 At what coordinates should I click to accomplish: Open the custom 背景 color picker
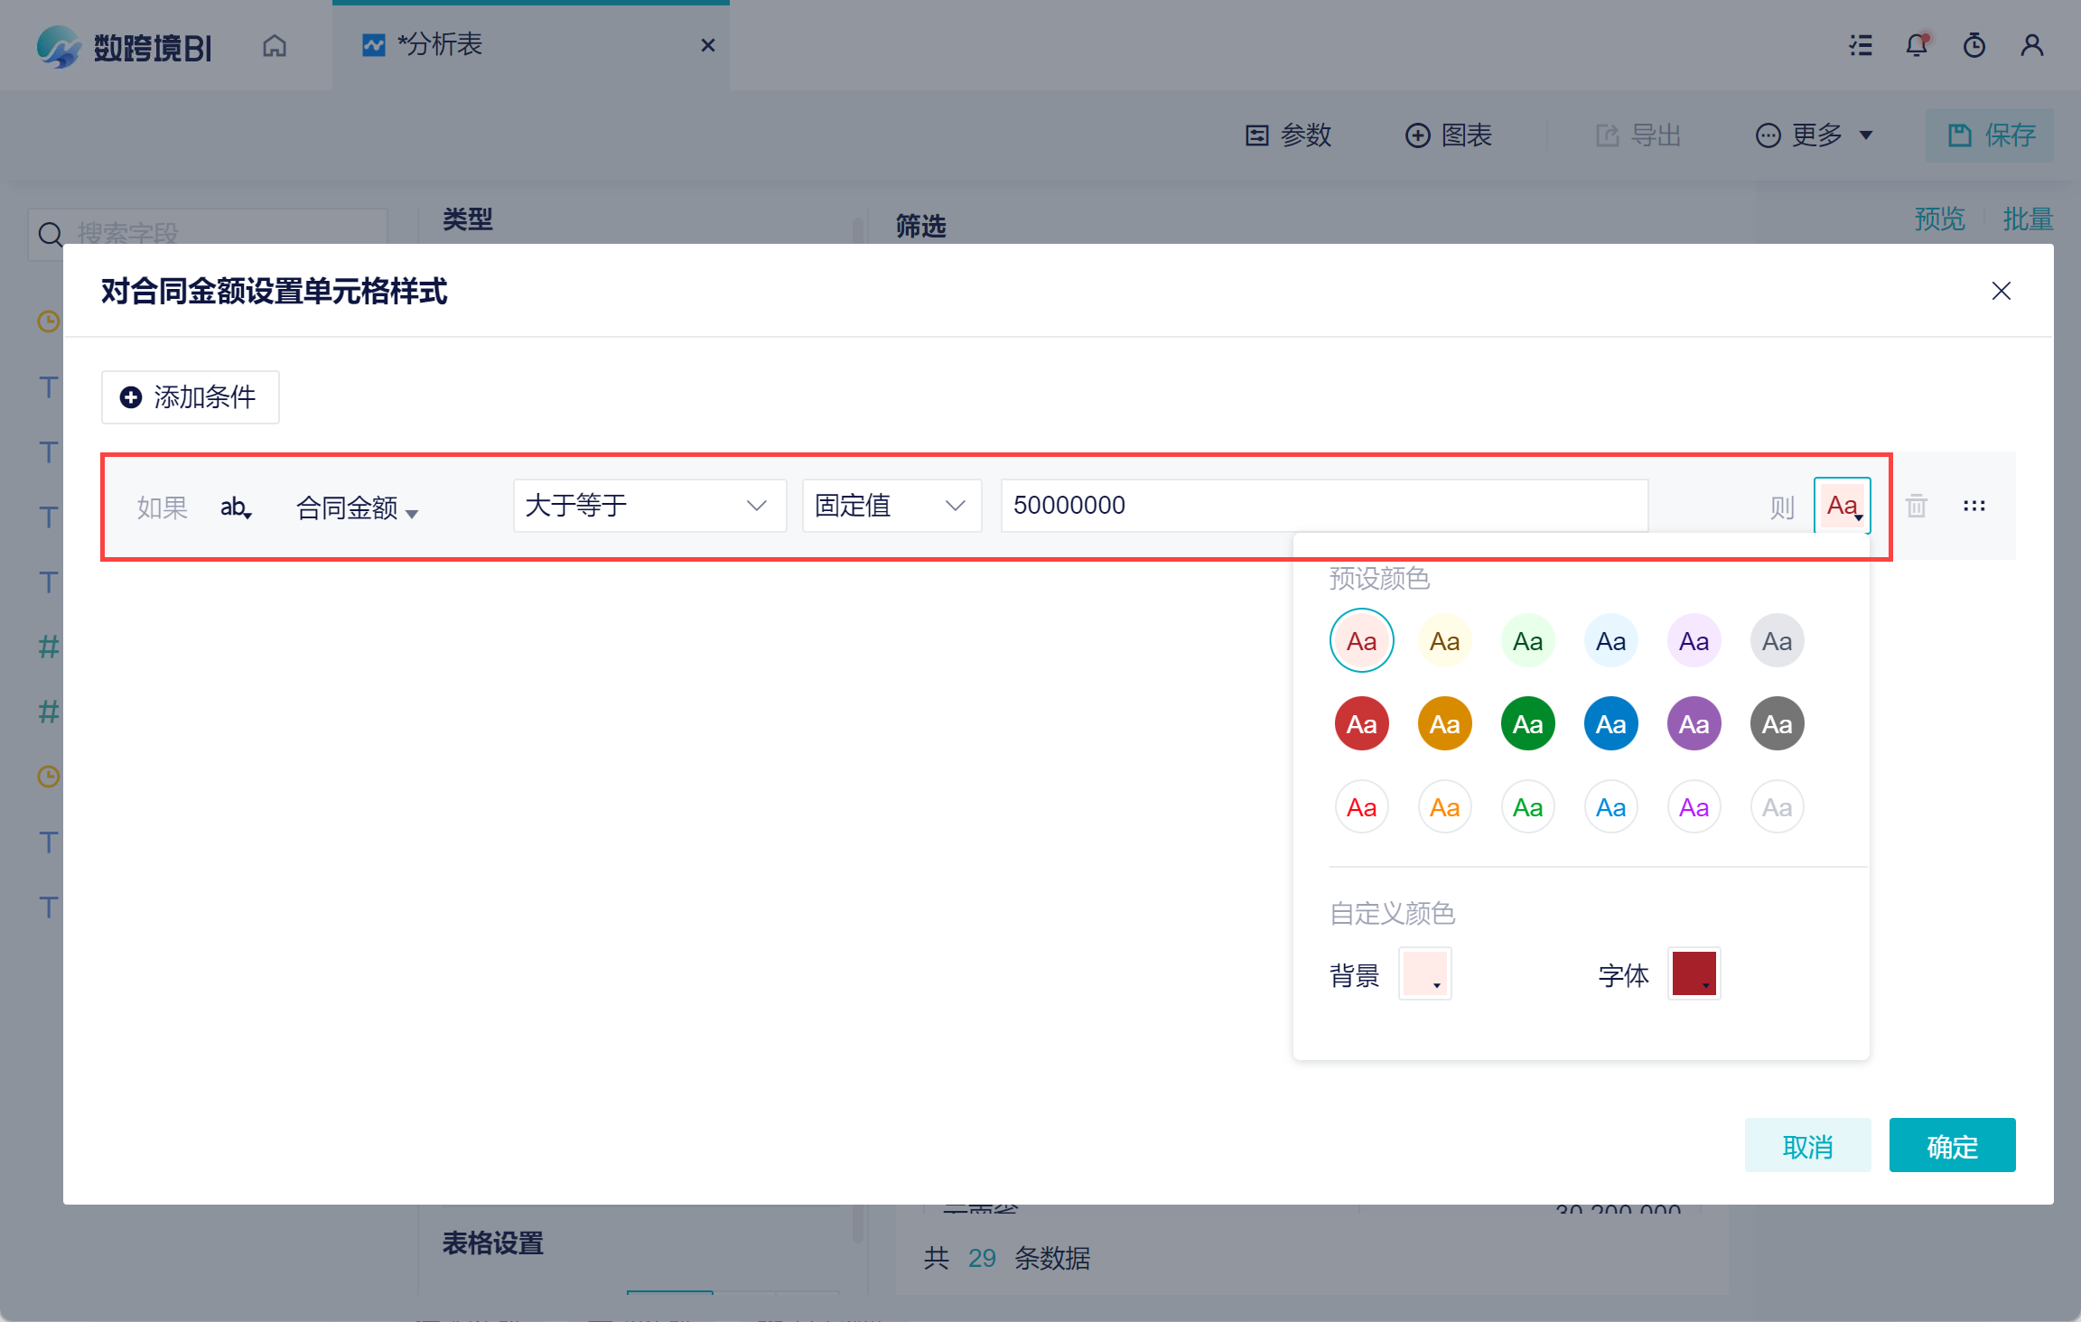point(1425,973)
